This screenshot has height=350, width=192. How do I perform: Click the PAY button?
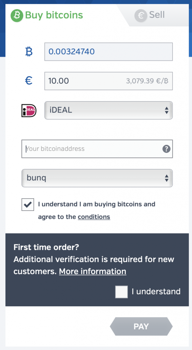(141, 326)
